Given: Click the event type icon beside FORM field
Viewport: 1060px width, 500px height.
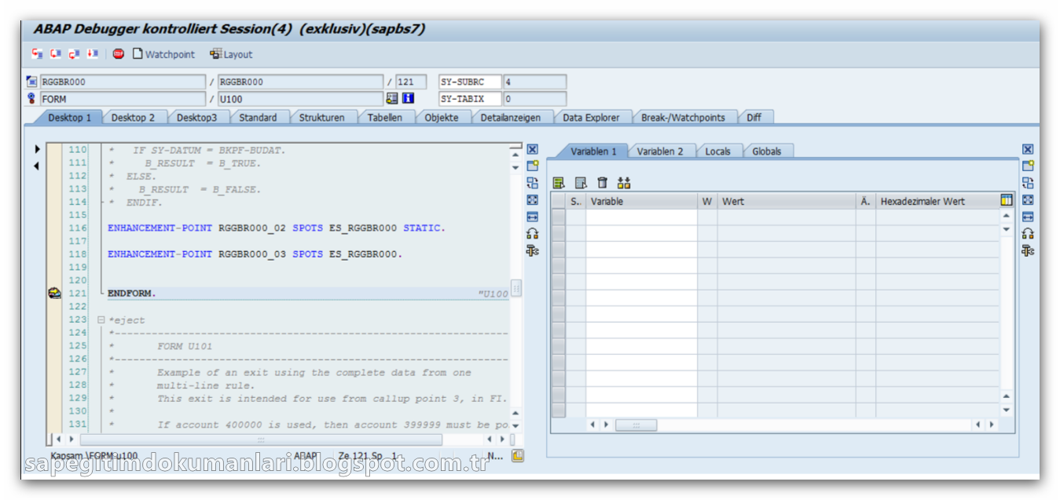Looking at the screenshot, I should click(x=31, y=99).
